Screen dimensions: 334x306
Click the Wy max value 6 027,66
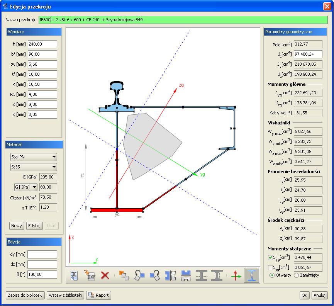coord(308,131)
